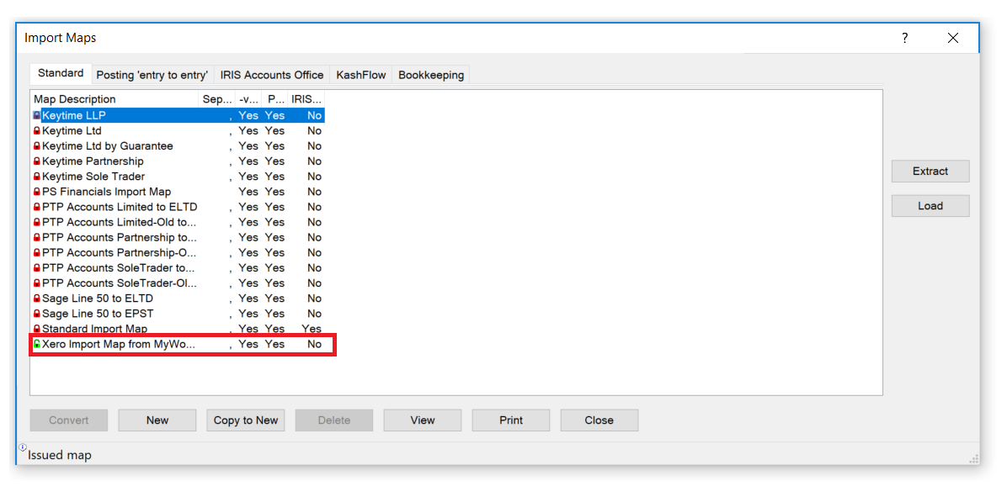
Task: Click lock icon beside Standard Import Map
Action: click(x=36, y=329)
